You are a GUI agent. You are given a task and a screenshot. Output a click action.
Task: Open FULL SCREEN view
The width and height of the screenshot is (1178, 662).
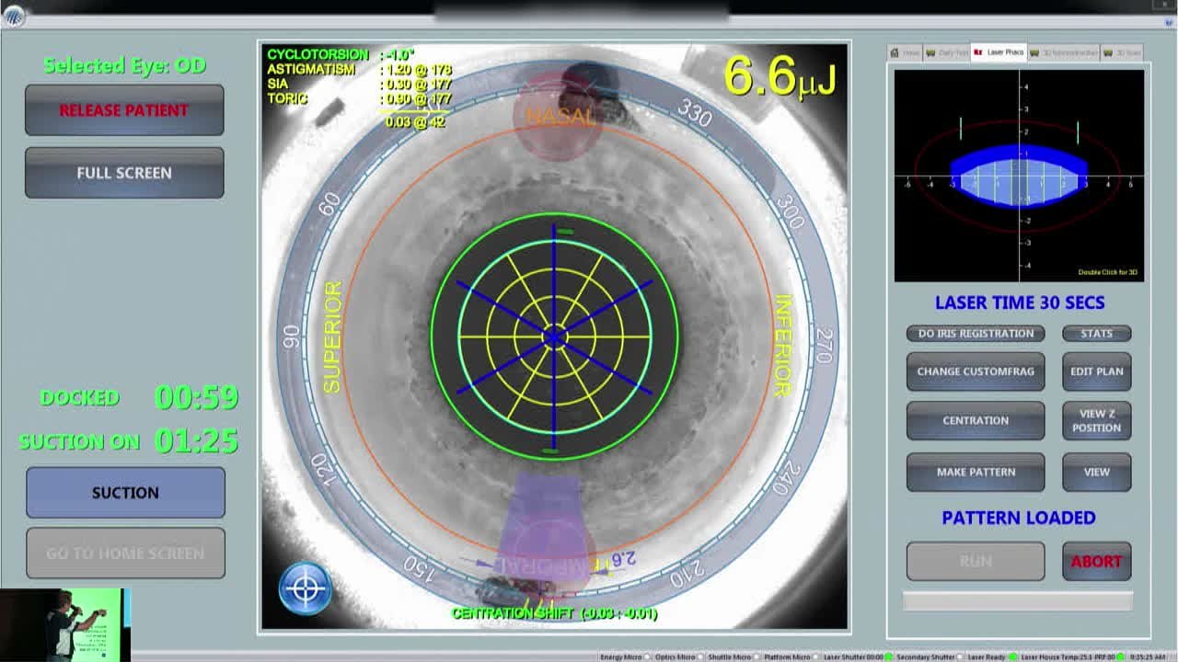pos(124,173)
